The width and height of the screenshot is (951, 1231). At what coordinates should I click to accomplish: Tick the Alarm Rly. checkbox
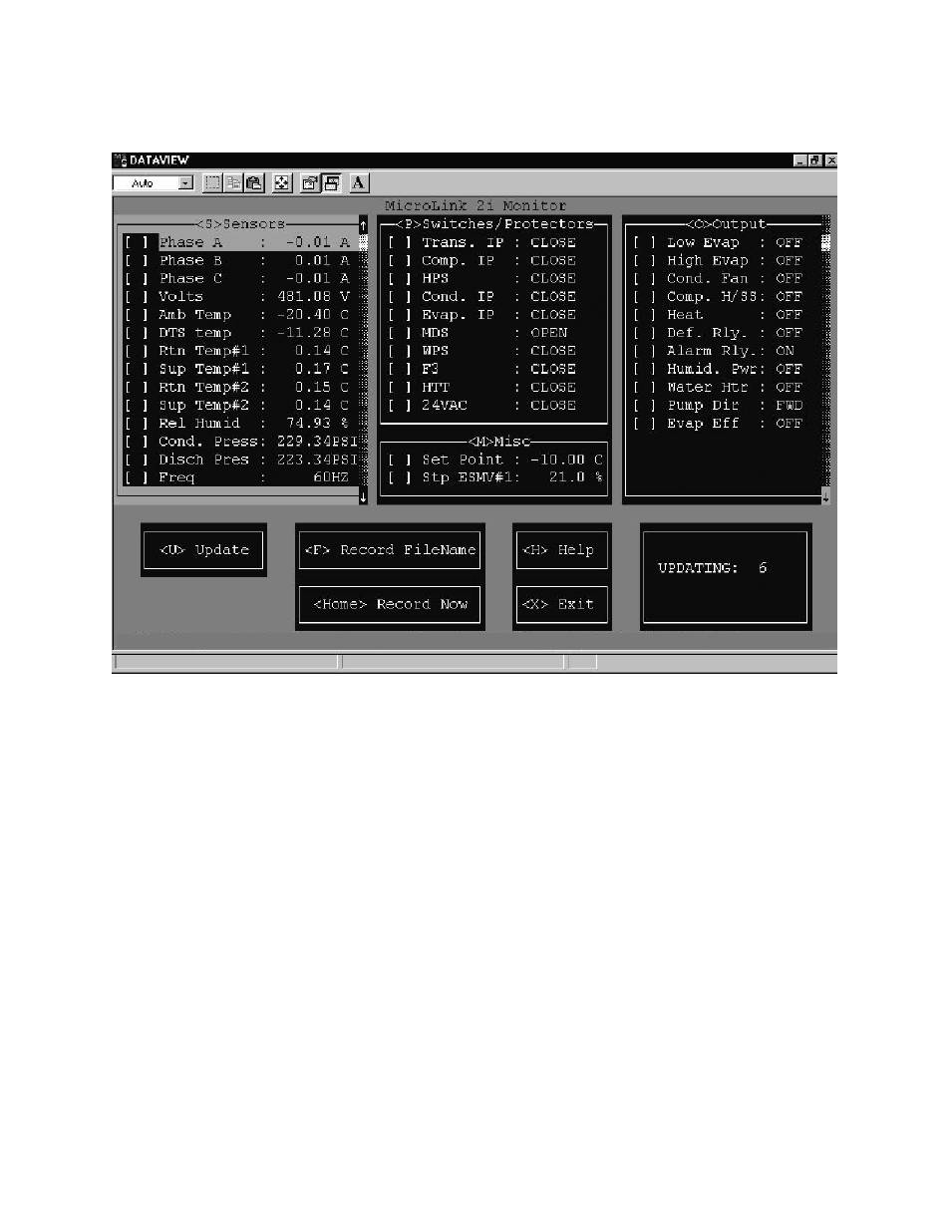[645, 351]
